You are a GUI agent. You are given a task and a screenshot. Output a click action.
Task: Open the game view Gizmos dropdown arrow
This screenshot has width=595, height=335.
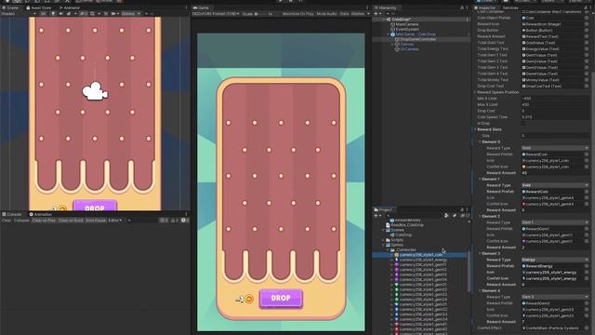tap(368, 14)
